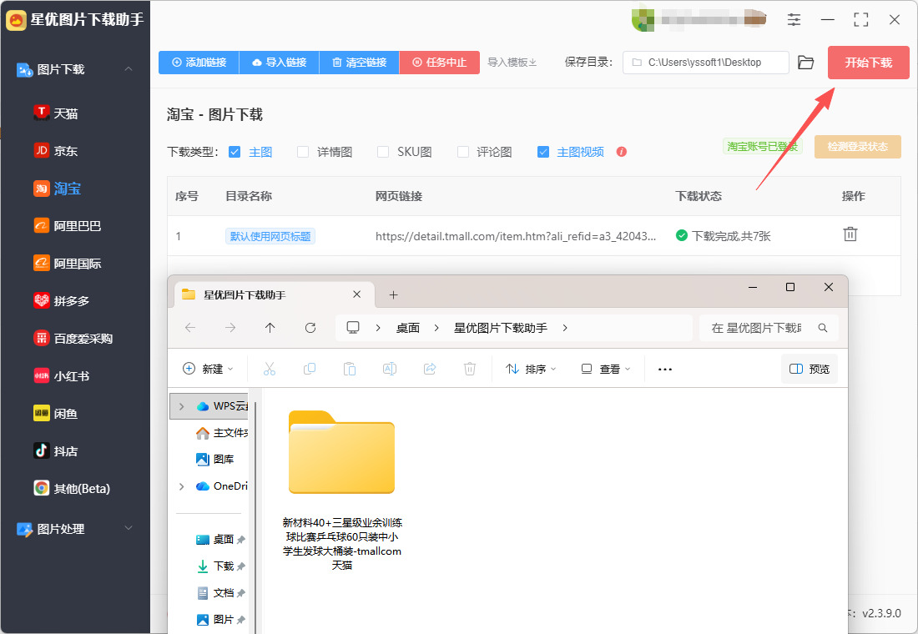Open 阿里巴巴 download page
Viewport: 918px width, 634px height.
tap(68, 225)
